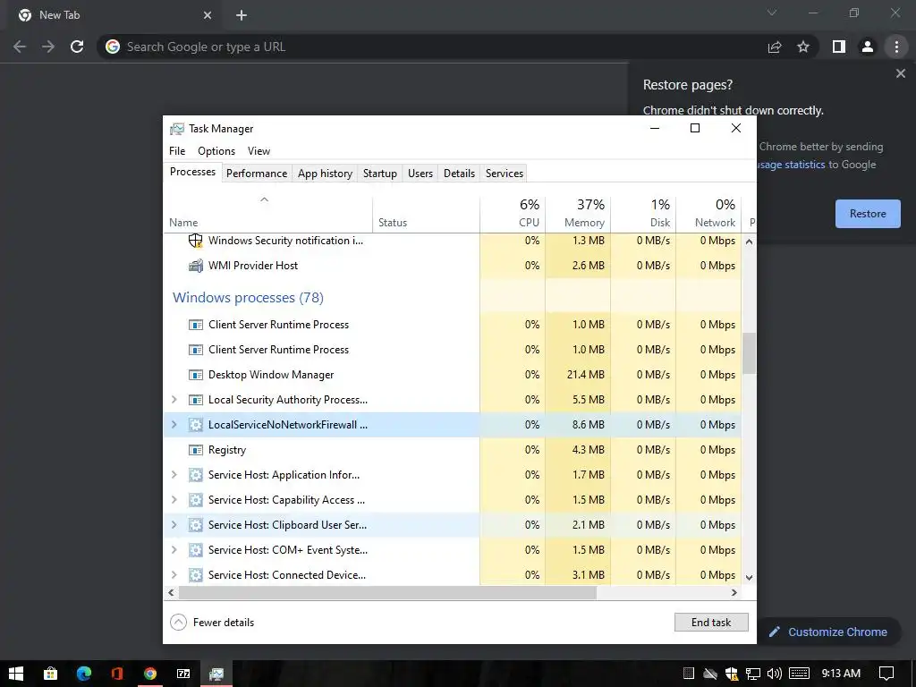Viewport: 916px width, 687px height.
Task: Open Chrome side panel icon
Action: pyautogui.click(x=839, y=47)
